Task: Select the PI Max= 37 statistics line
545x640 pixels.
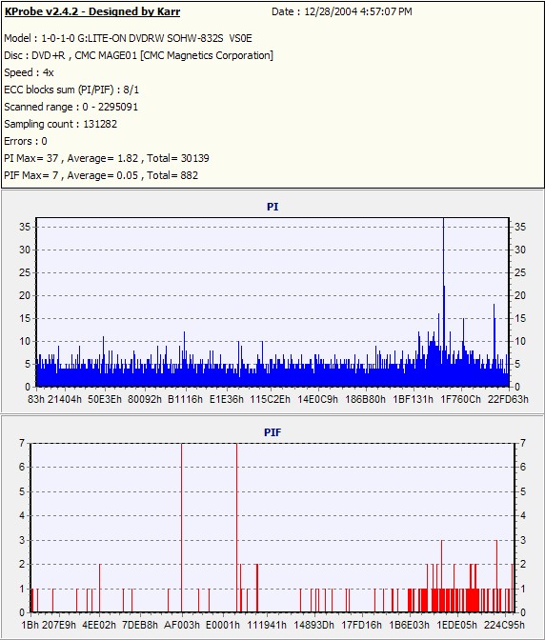Action: [107, 158]
